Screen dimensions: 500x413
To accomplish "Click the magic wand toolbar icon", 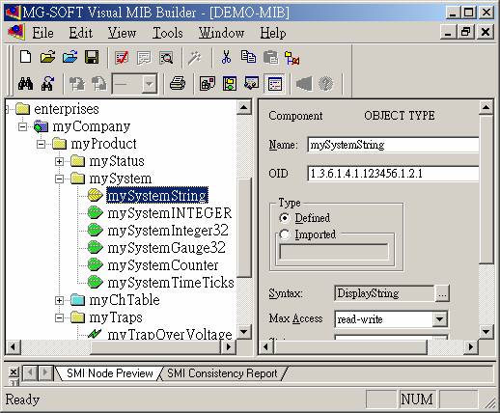I will pyautogui.click(x=194, y=58).
